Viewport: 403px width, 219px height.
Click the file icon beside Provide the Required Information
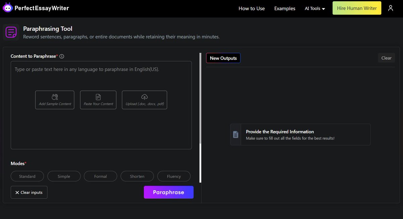click(235, 134)
